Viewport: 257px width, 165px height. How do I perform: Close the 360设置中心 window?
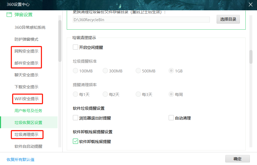click(250, 4)
